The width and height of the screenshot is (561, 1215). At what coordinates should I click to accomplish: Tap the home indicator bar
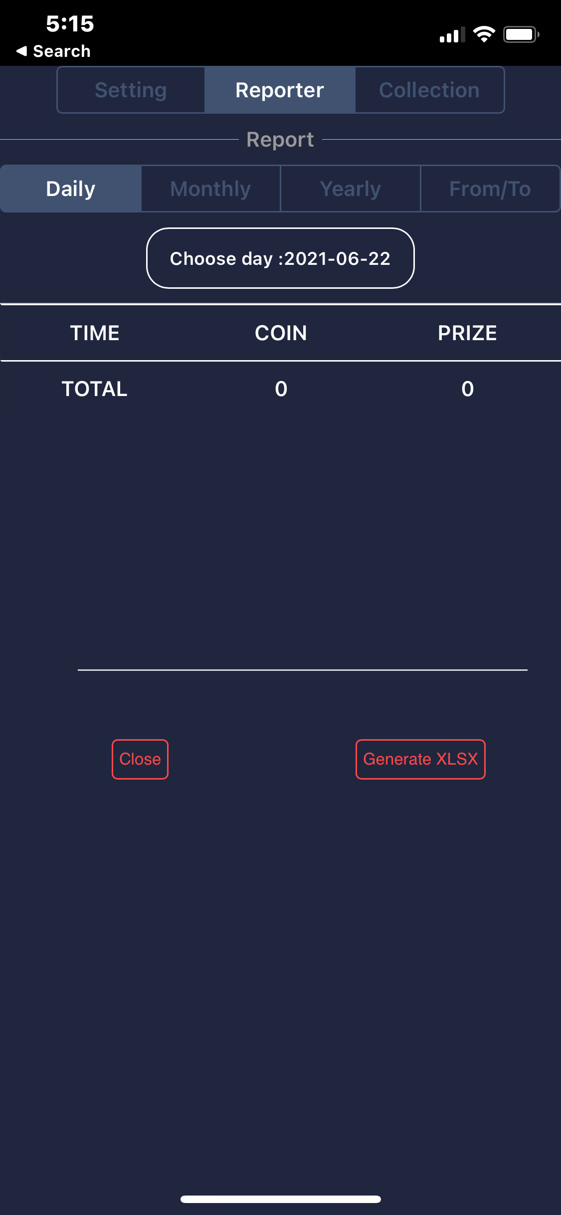pyautogui.click(x=281, y=1199)
